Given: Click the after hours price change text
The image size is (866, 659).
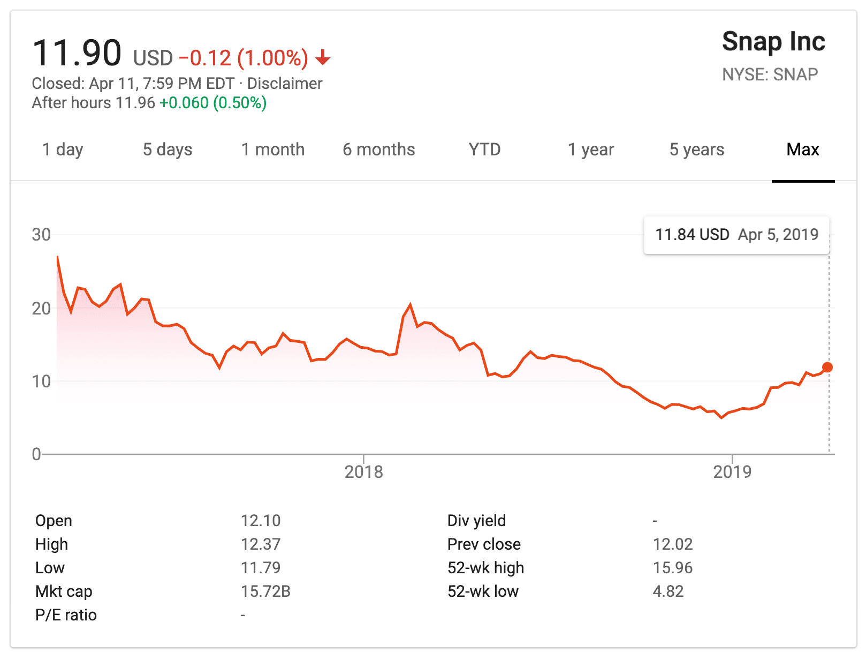Looking at the screenshot, I should [x=212, y=102].
